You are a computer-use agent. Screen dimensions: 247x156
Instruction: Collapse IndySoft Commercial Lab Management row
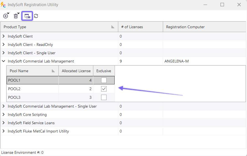click(x=4, y=61)
